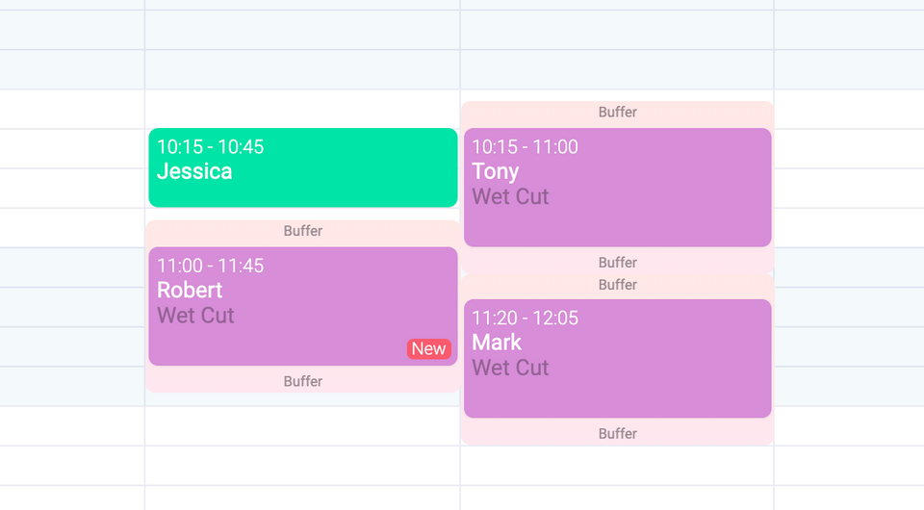Select the Buffer above Tony's appointment

(x=617, y=112)
